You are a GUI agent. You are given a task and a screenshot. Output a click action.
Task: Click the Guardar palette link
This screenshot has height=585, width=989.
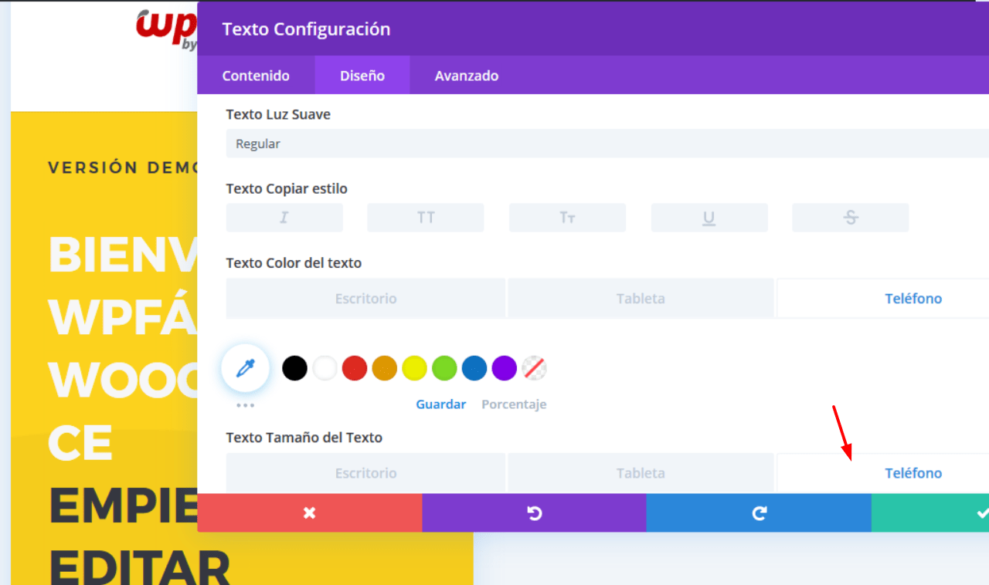click(x=441, y=404)
